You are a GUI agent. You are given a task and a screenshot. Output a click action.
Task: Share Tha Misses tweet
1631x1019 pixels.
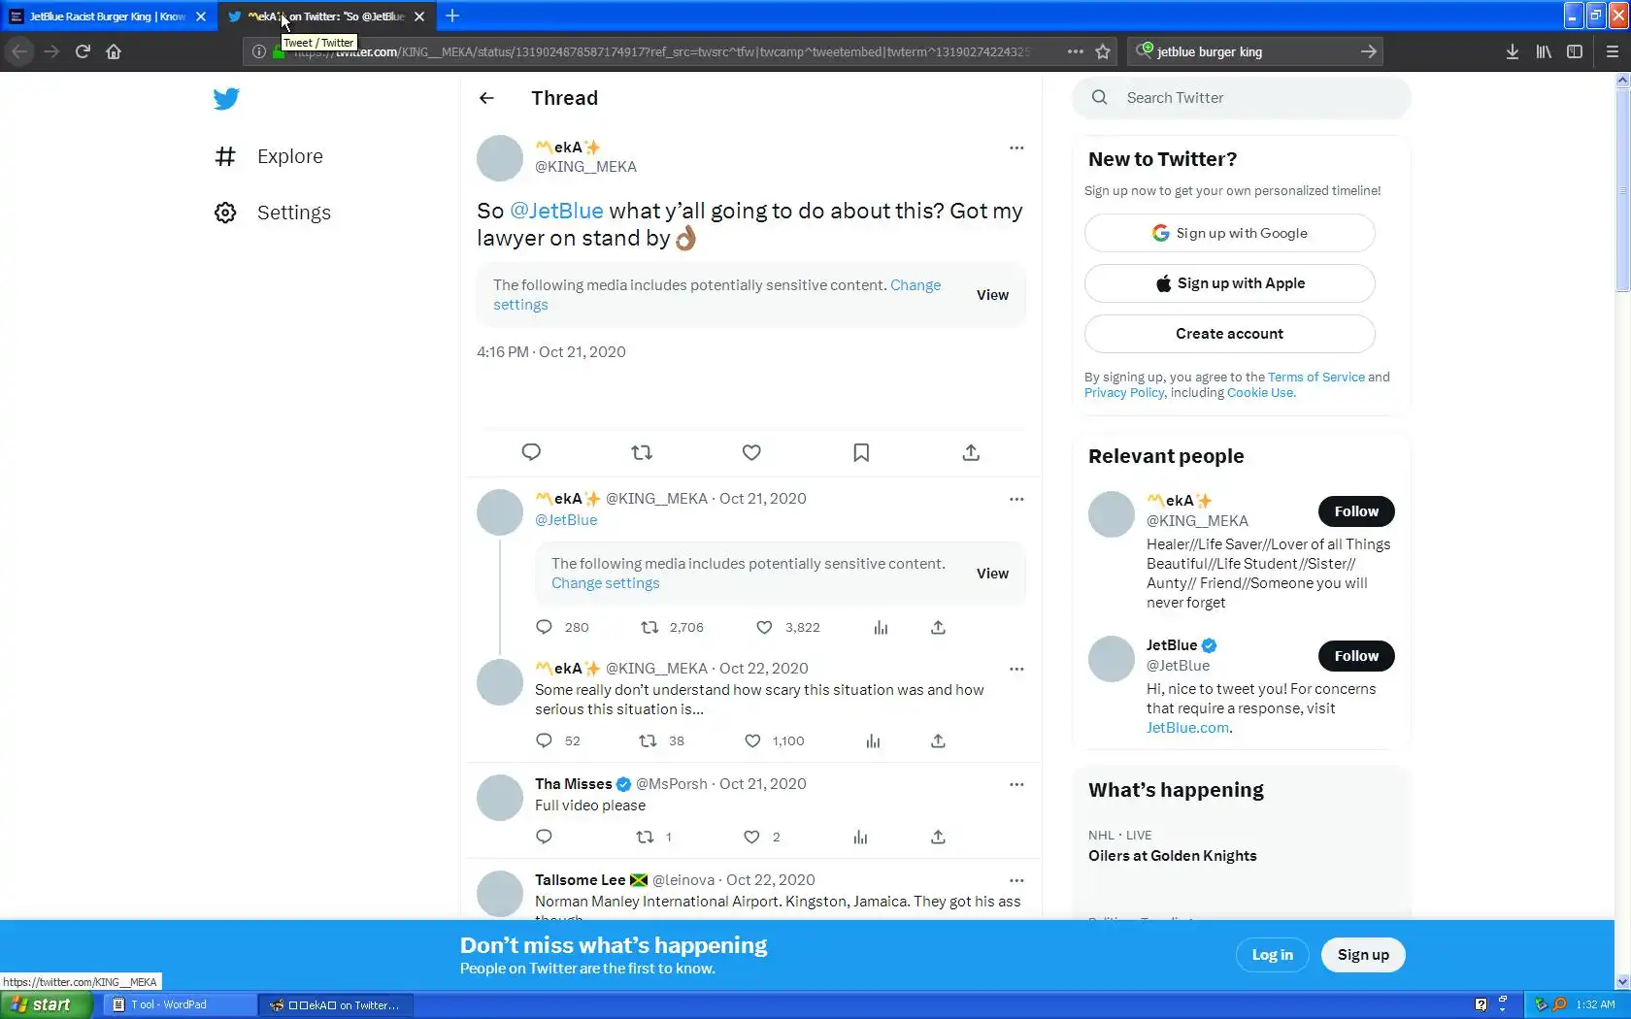click(x=938, y=837)
